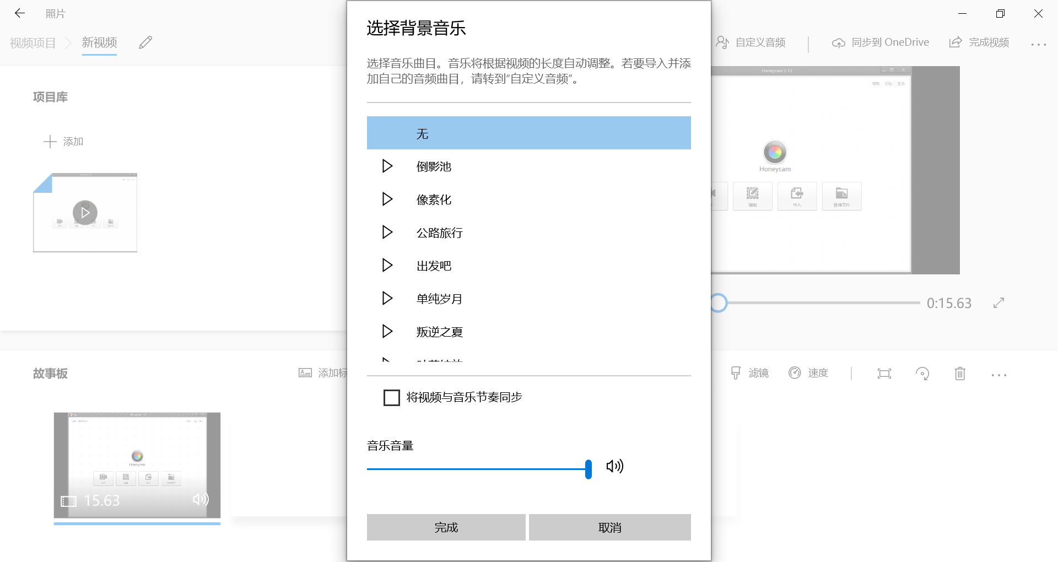This screenshot has width=1058, height=562.
Task: Dismiss dialog with 取消 button
Action: (610, 527)
